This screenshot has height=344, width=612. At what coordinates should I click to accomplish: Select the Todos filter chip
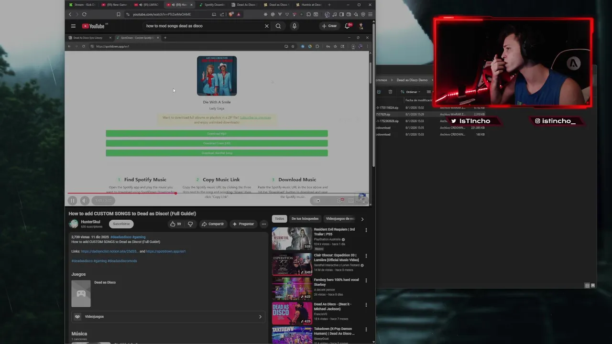[x=279, y=219]
